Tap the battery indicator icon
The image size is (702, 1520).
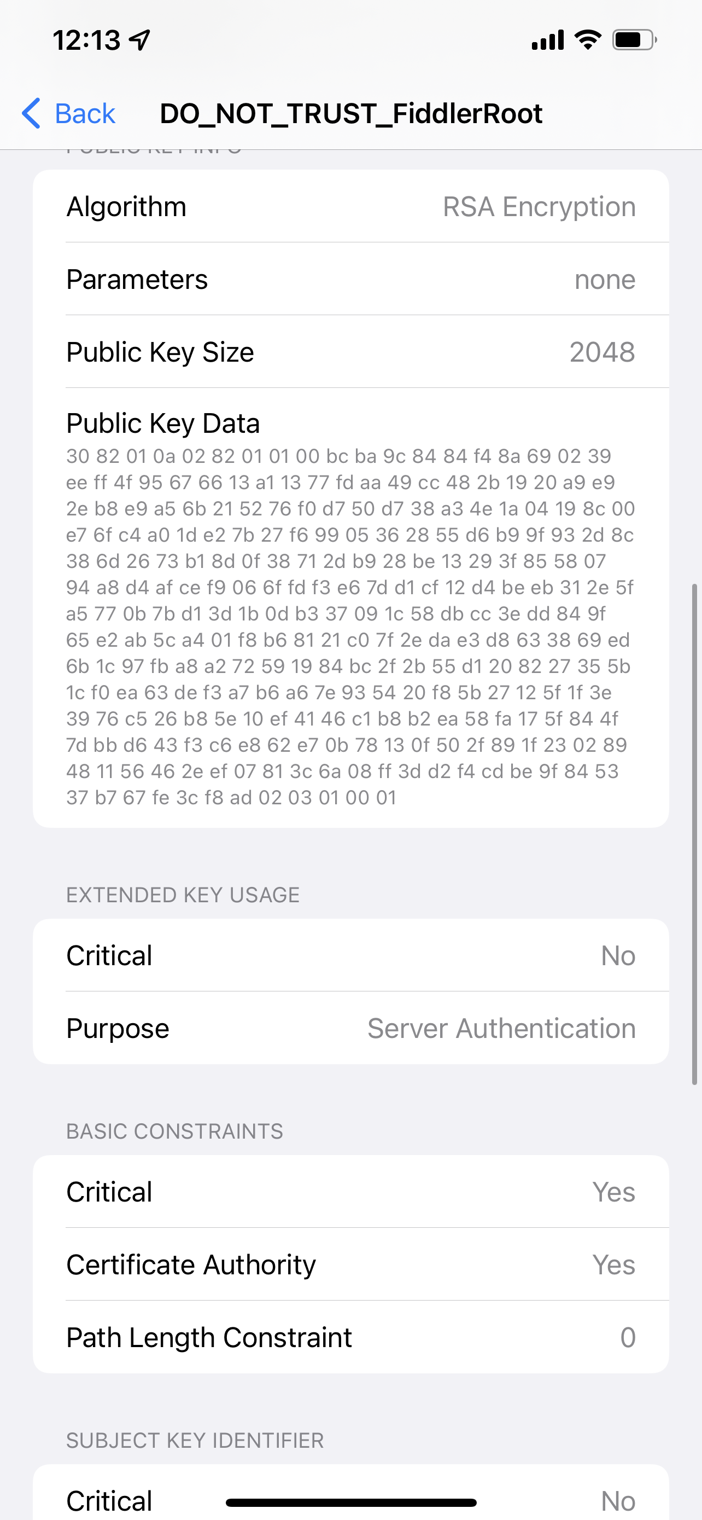(x=634, y=40)
